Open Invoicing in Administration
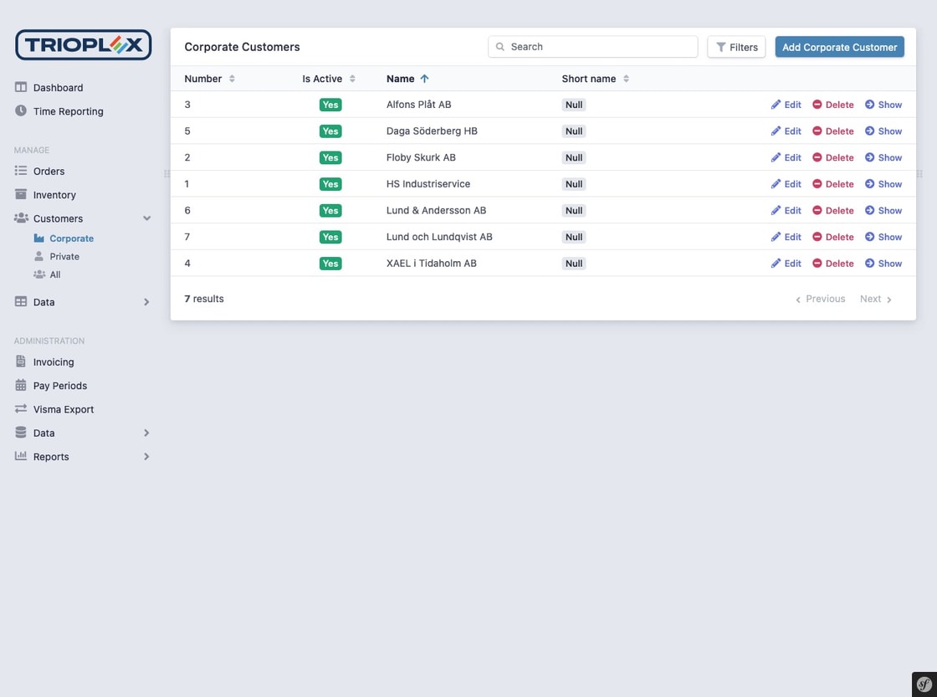The image size is (937, 697). (54, 362)
